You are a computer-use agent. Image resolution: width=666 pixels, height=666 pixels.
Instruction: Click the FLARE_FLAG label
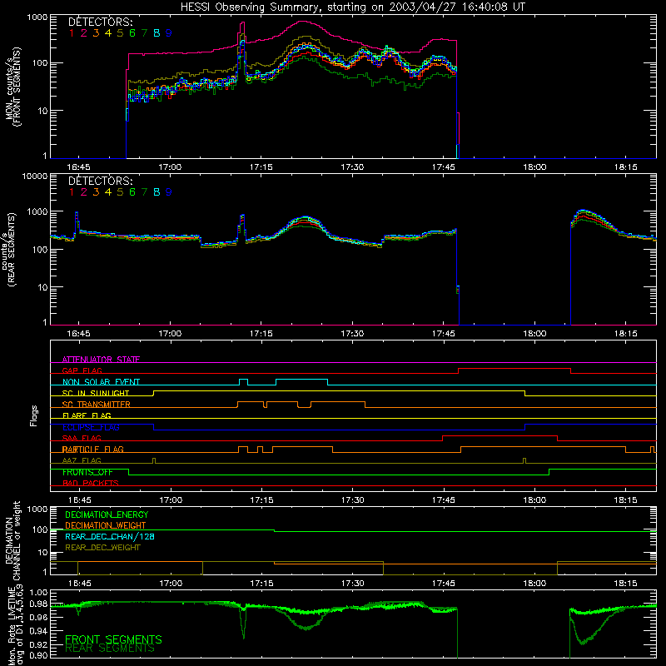[87, 415]
